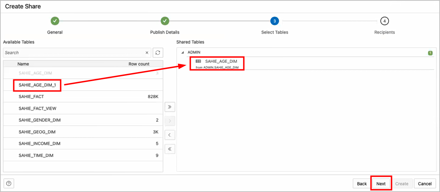Click the green count badge for ADMIN
Screen dimensions: 440x192
click(430, 53)
